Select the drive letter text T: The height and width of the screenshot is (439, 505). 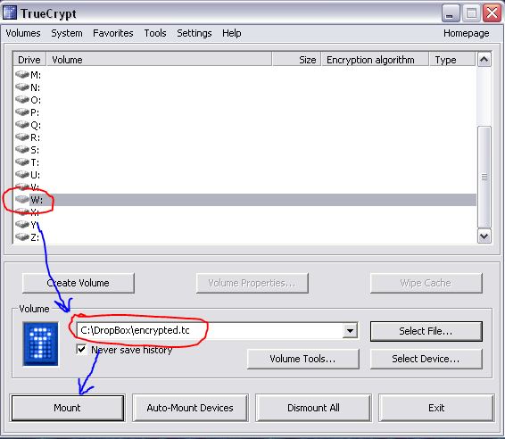coord(35,162)
